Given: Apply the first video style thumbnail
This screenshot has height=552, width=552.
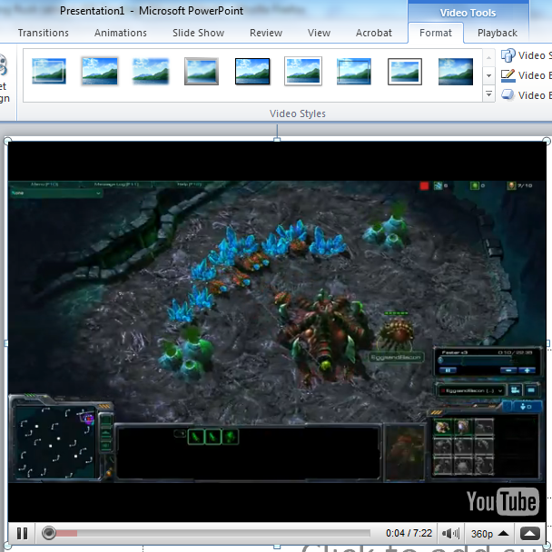Looking at the screenshot, I should point(49,72).
